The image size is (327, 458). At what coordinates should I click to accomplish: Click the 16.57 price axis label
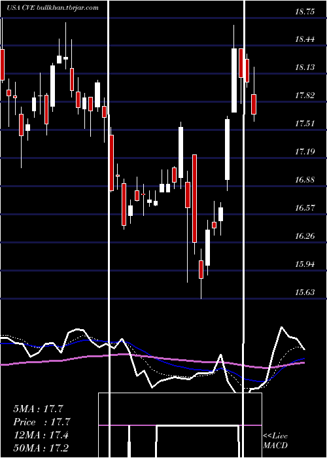coord(305,208)
